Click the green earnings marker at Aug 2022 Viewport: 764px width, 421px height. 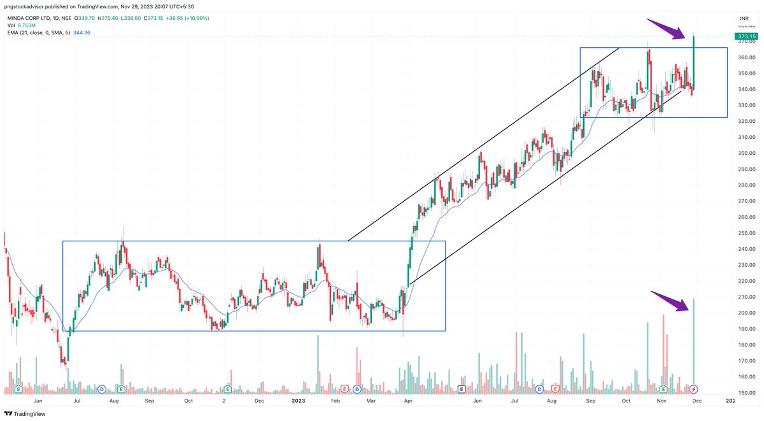coord(121,389)
